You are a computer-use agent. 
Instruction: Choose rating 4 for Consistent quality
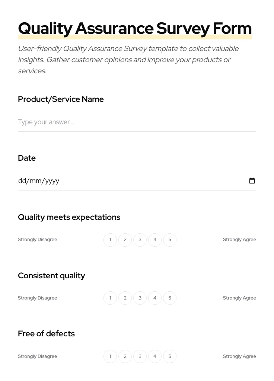coord(155,298)
